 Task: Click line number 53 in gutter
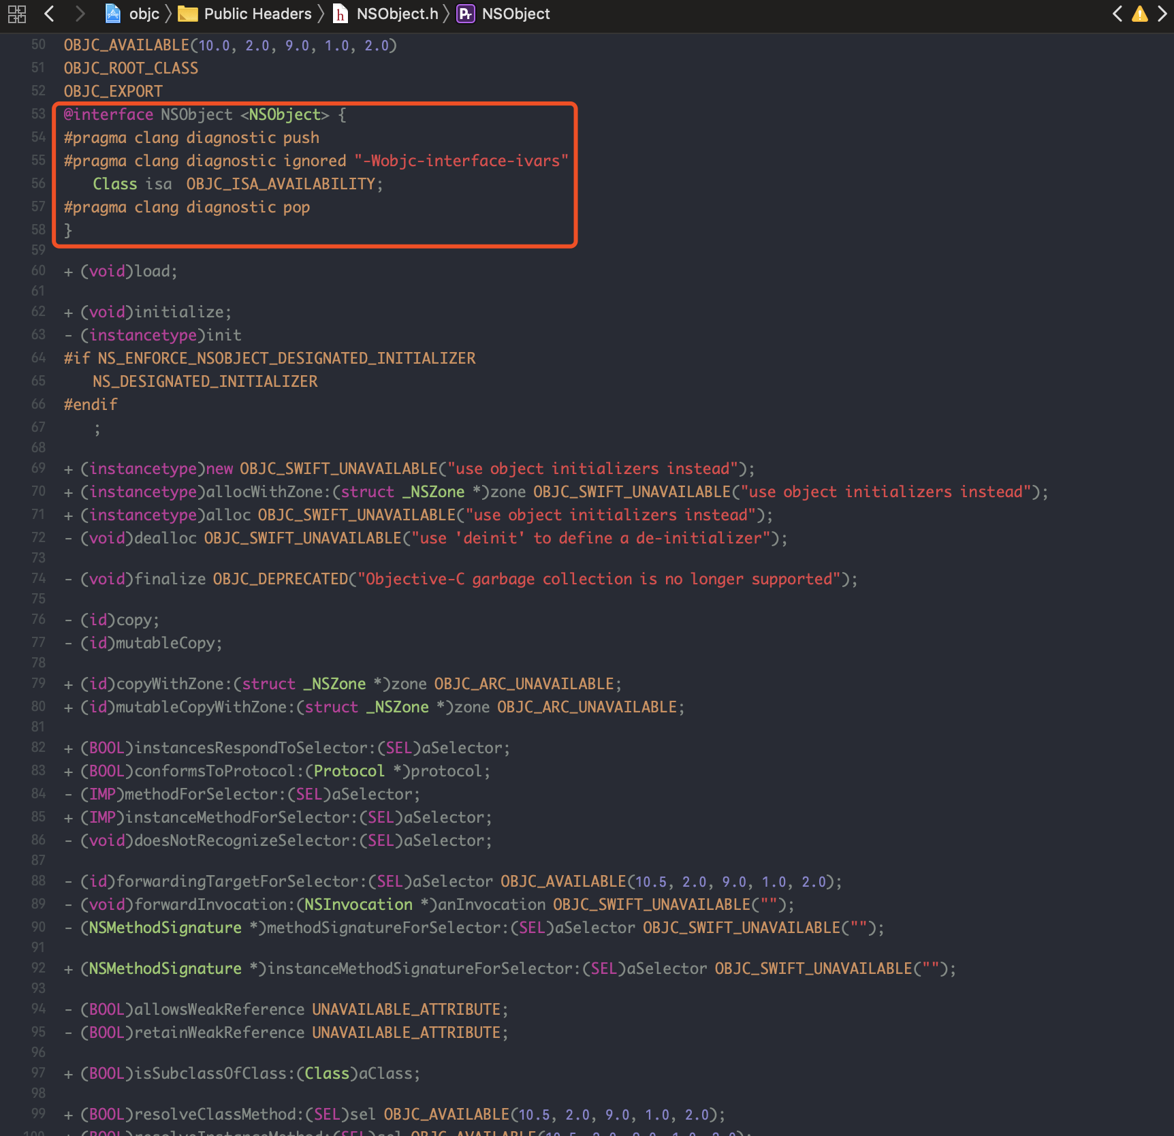tap(38, 114)
